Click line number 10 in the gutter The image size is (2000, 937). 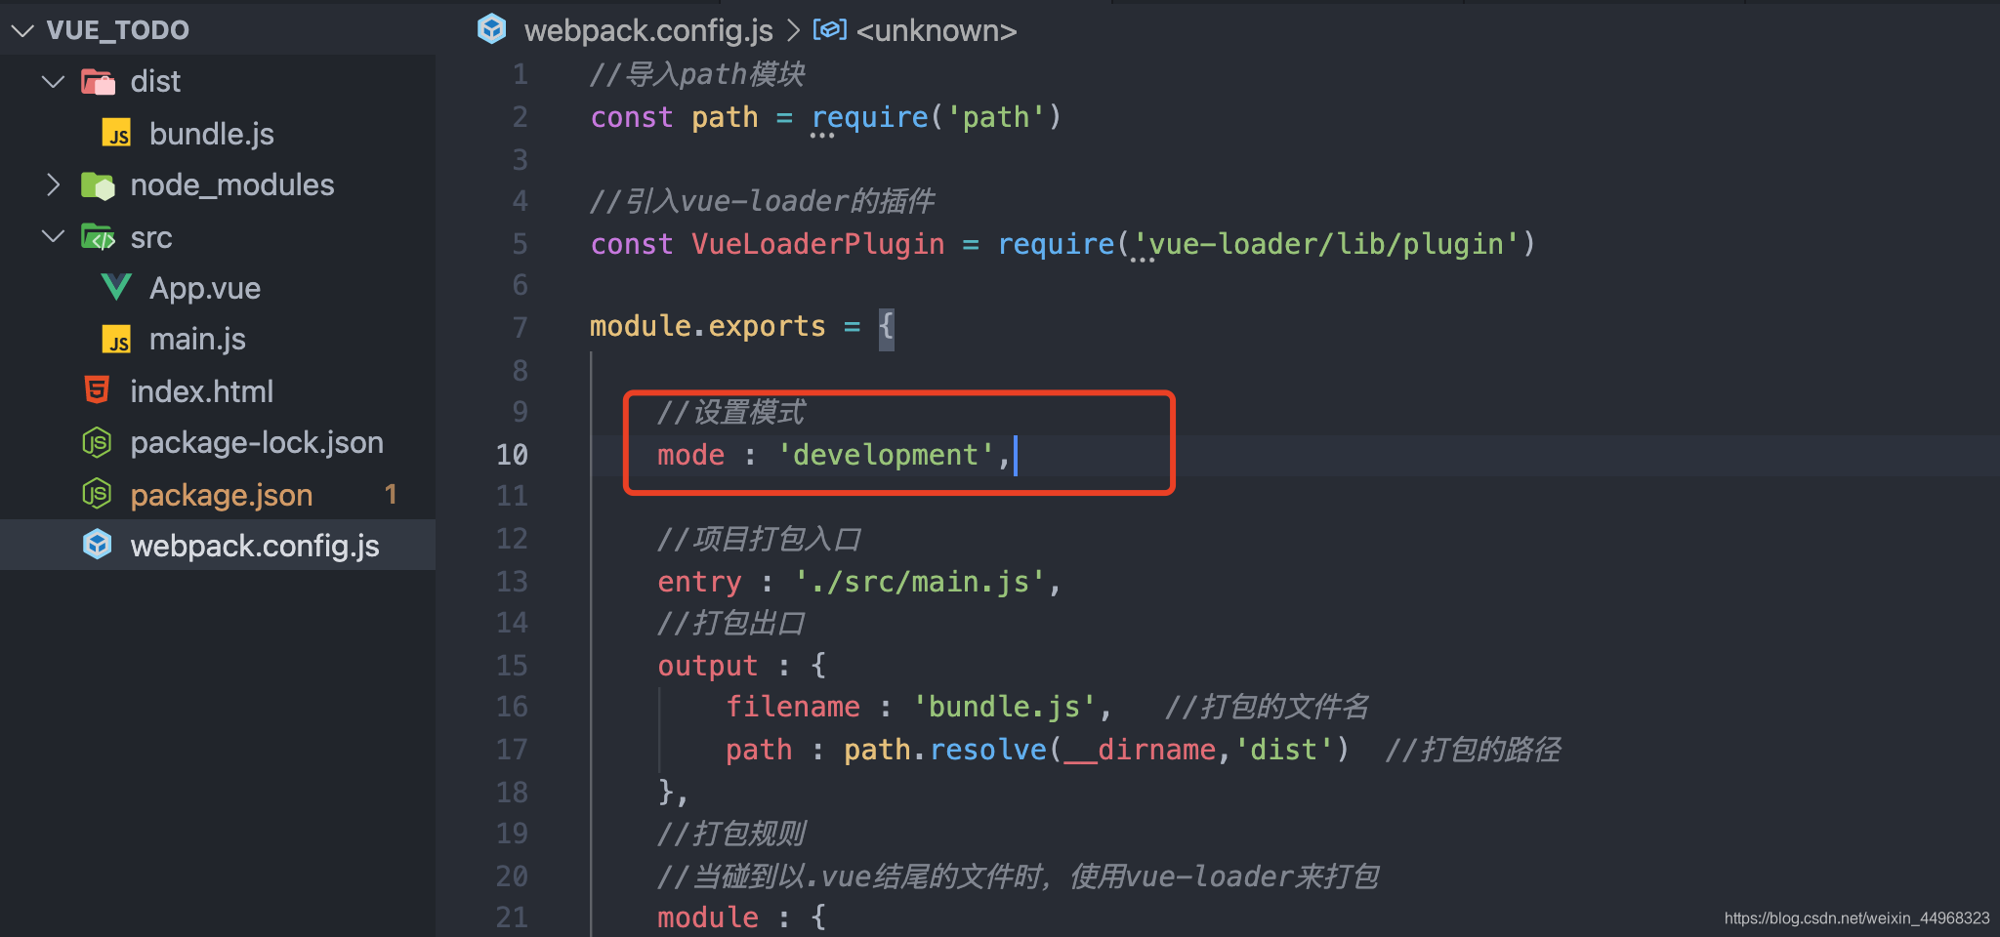click(x=512, y=455)
